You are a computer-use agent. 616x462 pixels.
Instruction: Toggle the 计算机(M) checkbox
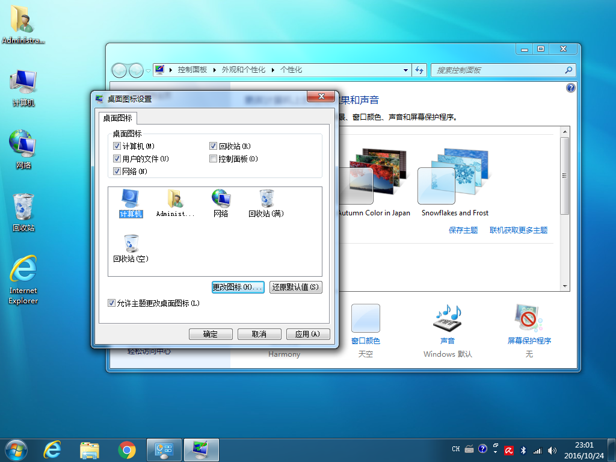point(117,146)
